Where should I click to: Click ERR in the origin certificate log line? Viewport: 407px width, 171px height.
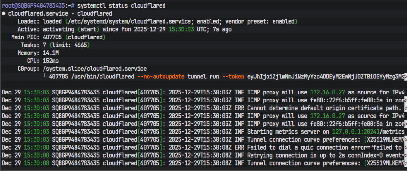tap(240, 108)
